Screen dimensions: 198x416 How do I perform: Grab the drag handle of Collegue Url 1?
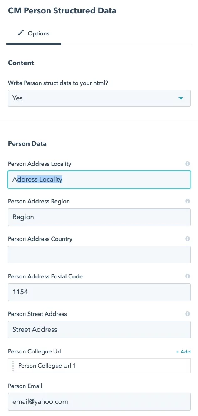13,366
